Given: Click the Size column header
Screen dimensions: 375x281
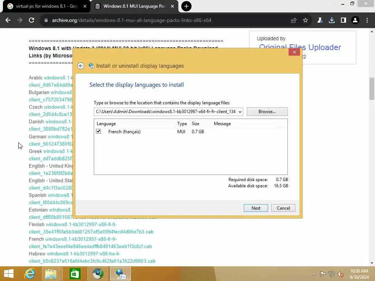Looking at the screenshot, I should (196, 124).
